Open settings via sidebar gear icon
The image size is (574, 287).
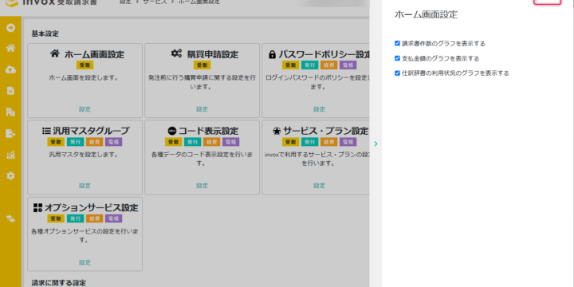(x=10, y=176)
